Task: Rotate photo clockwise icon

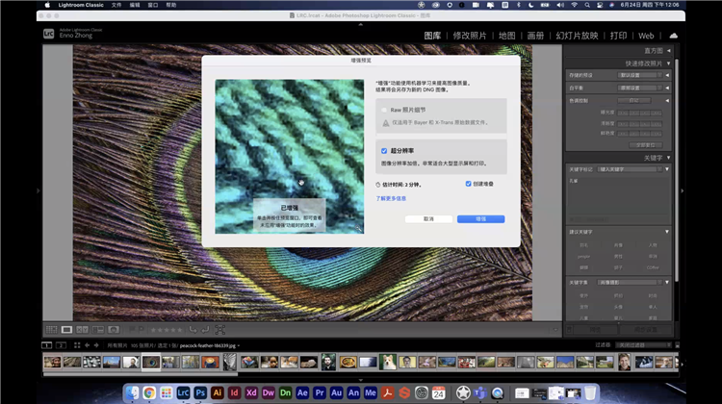Action: pos(205,330)
